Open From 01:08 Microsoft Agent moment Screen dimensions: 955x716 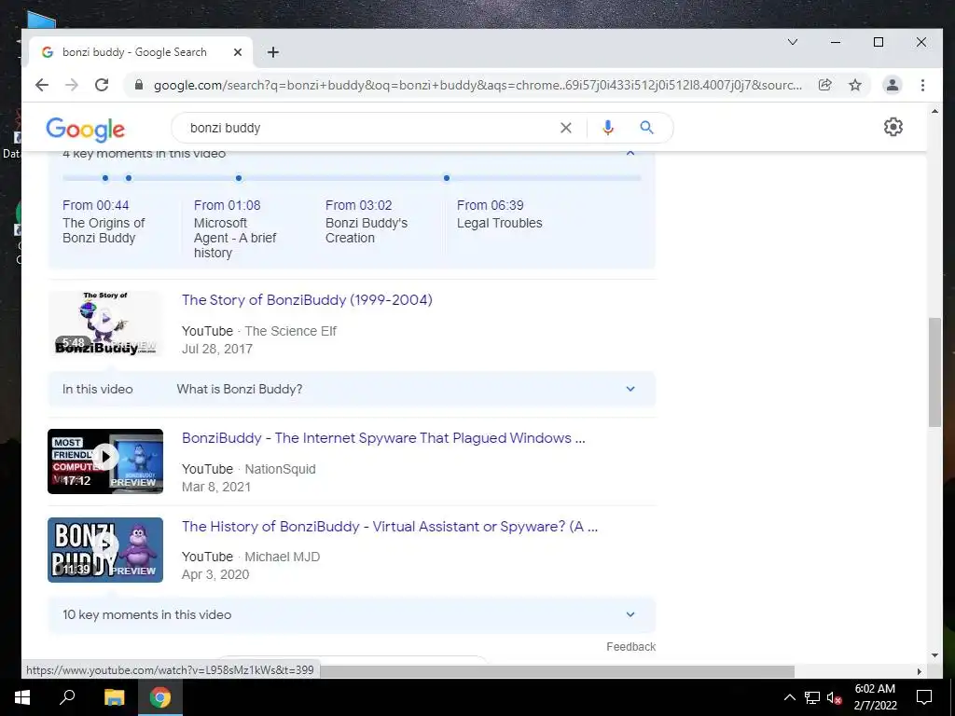(235, 229)
